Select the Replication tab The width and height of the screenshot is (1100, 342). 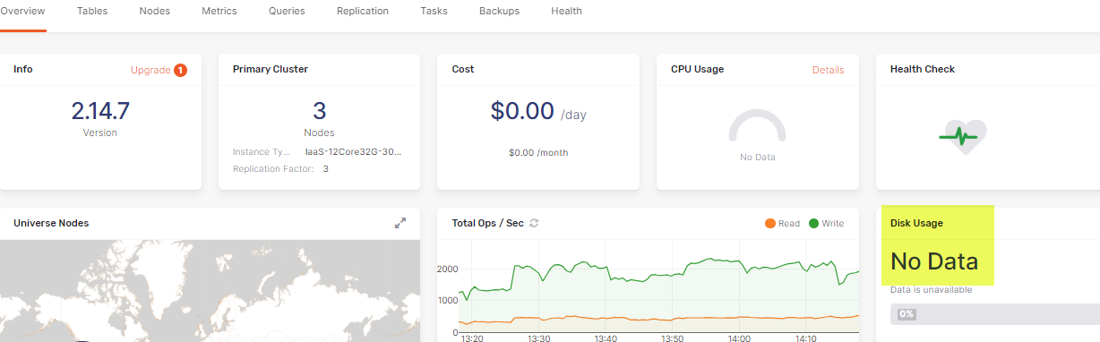click(x=363, y=12)
